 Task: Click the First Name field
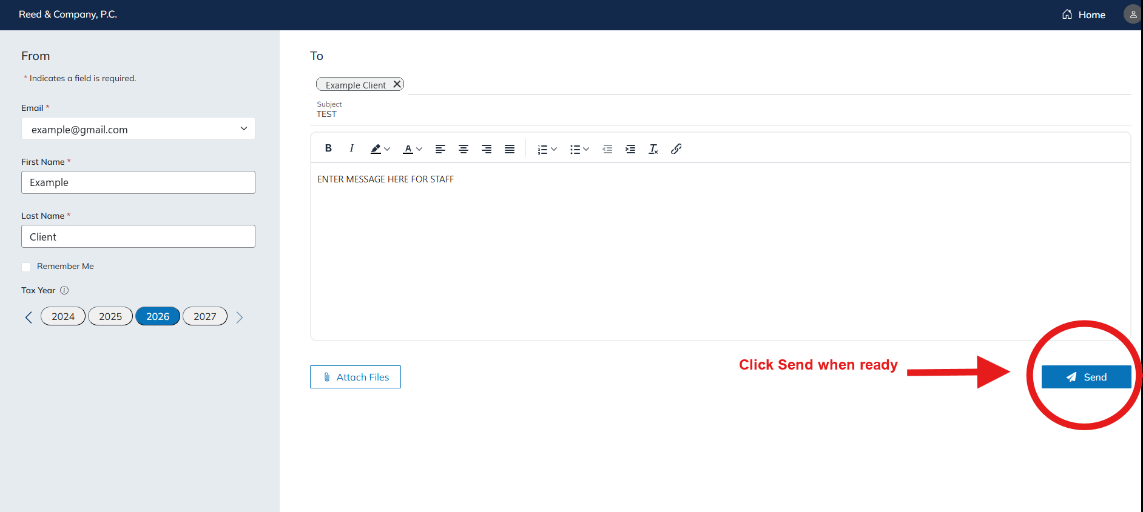pos(138,182)
